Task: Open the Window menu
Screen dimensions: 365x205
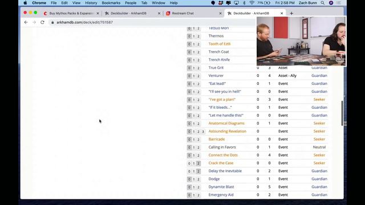Action: (159, 3)
